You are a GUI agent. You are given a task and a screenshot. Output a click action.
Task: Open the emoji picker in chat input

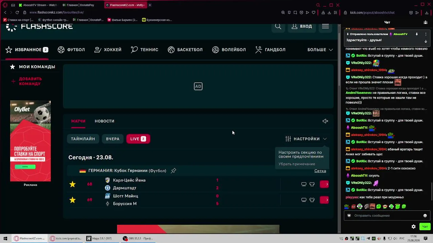(425, 216)
